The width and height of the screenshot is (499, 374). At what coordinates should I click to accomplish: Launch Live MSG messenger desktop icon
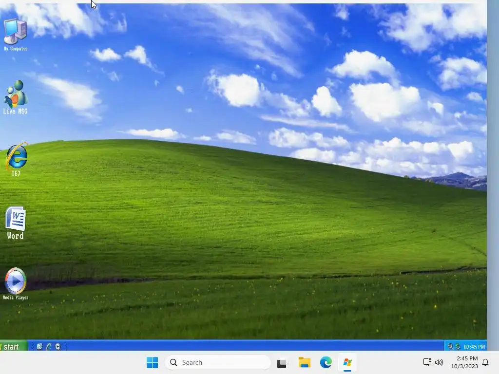[15, 97]
